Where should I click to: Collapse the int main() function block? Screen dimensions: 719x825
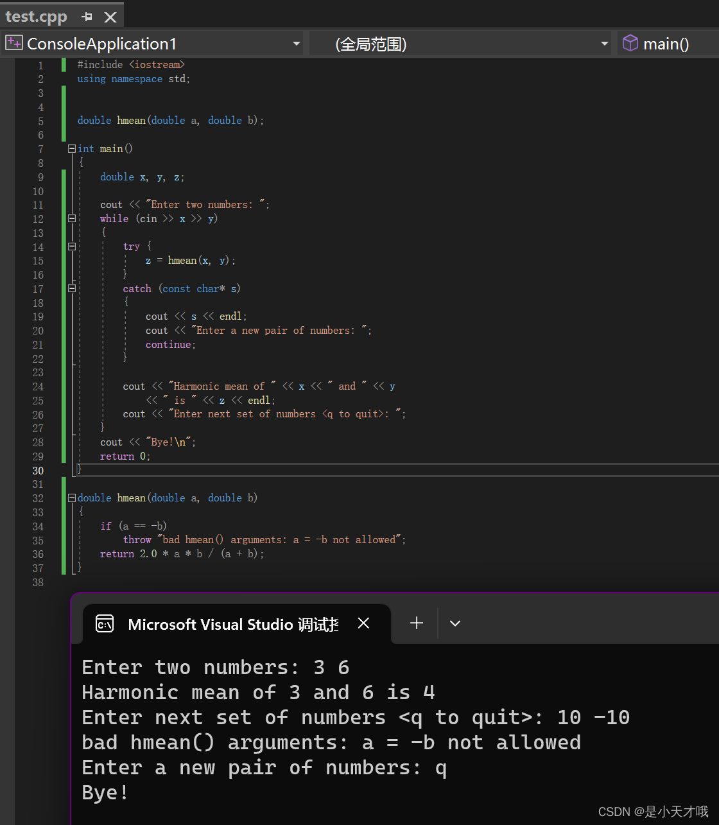coord(72,148)
